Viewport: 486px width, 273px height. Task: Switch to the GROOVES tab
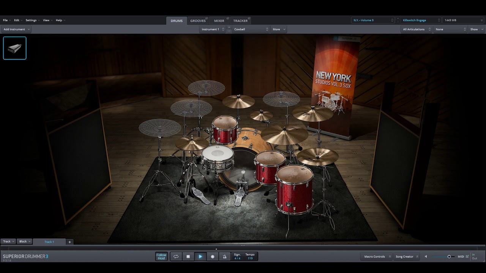[198, 21]
